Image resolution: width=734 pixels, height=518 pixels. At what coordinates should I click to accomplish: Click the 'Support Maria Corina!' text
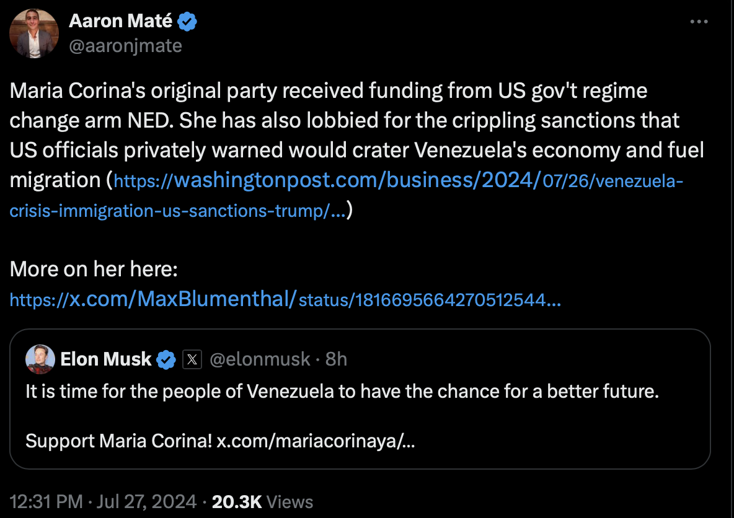click(x=119, y=441)
